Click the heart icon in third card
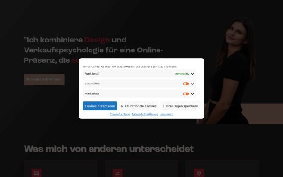The image size is (283, 177). point(199,173)
